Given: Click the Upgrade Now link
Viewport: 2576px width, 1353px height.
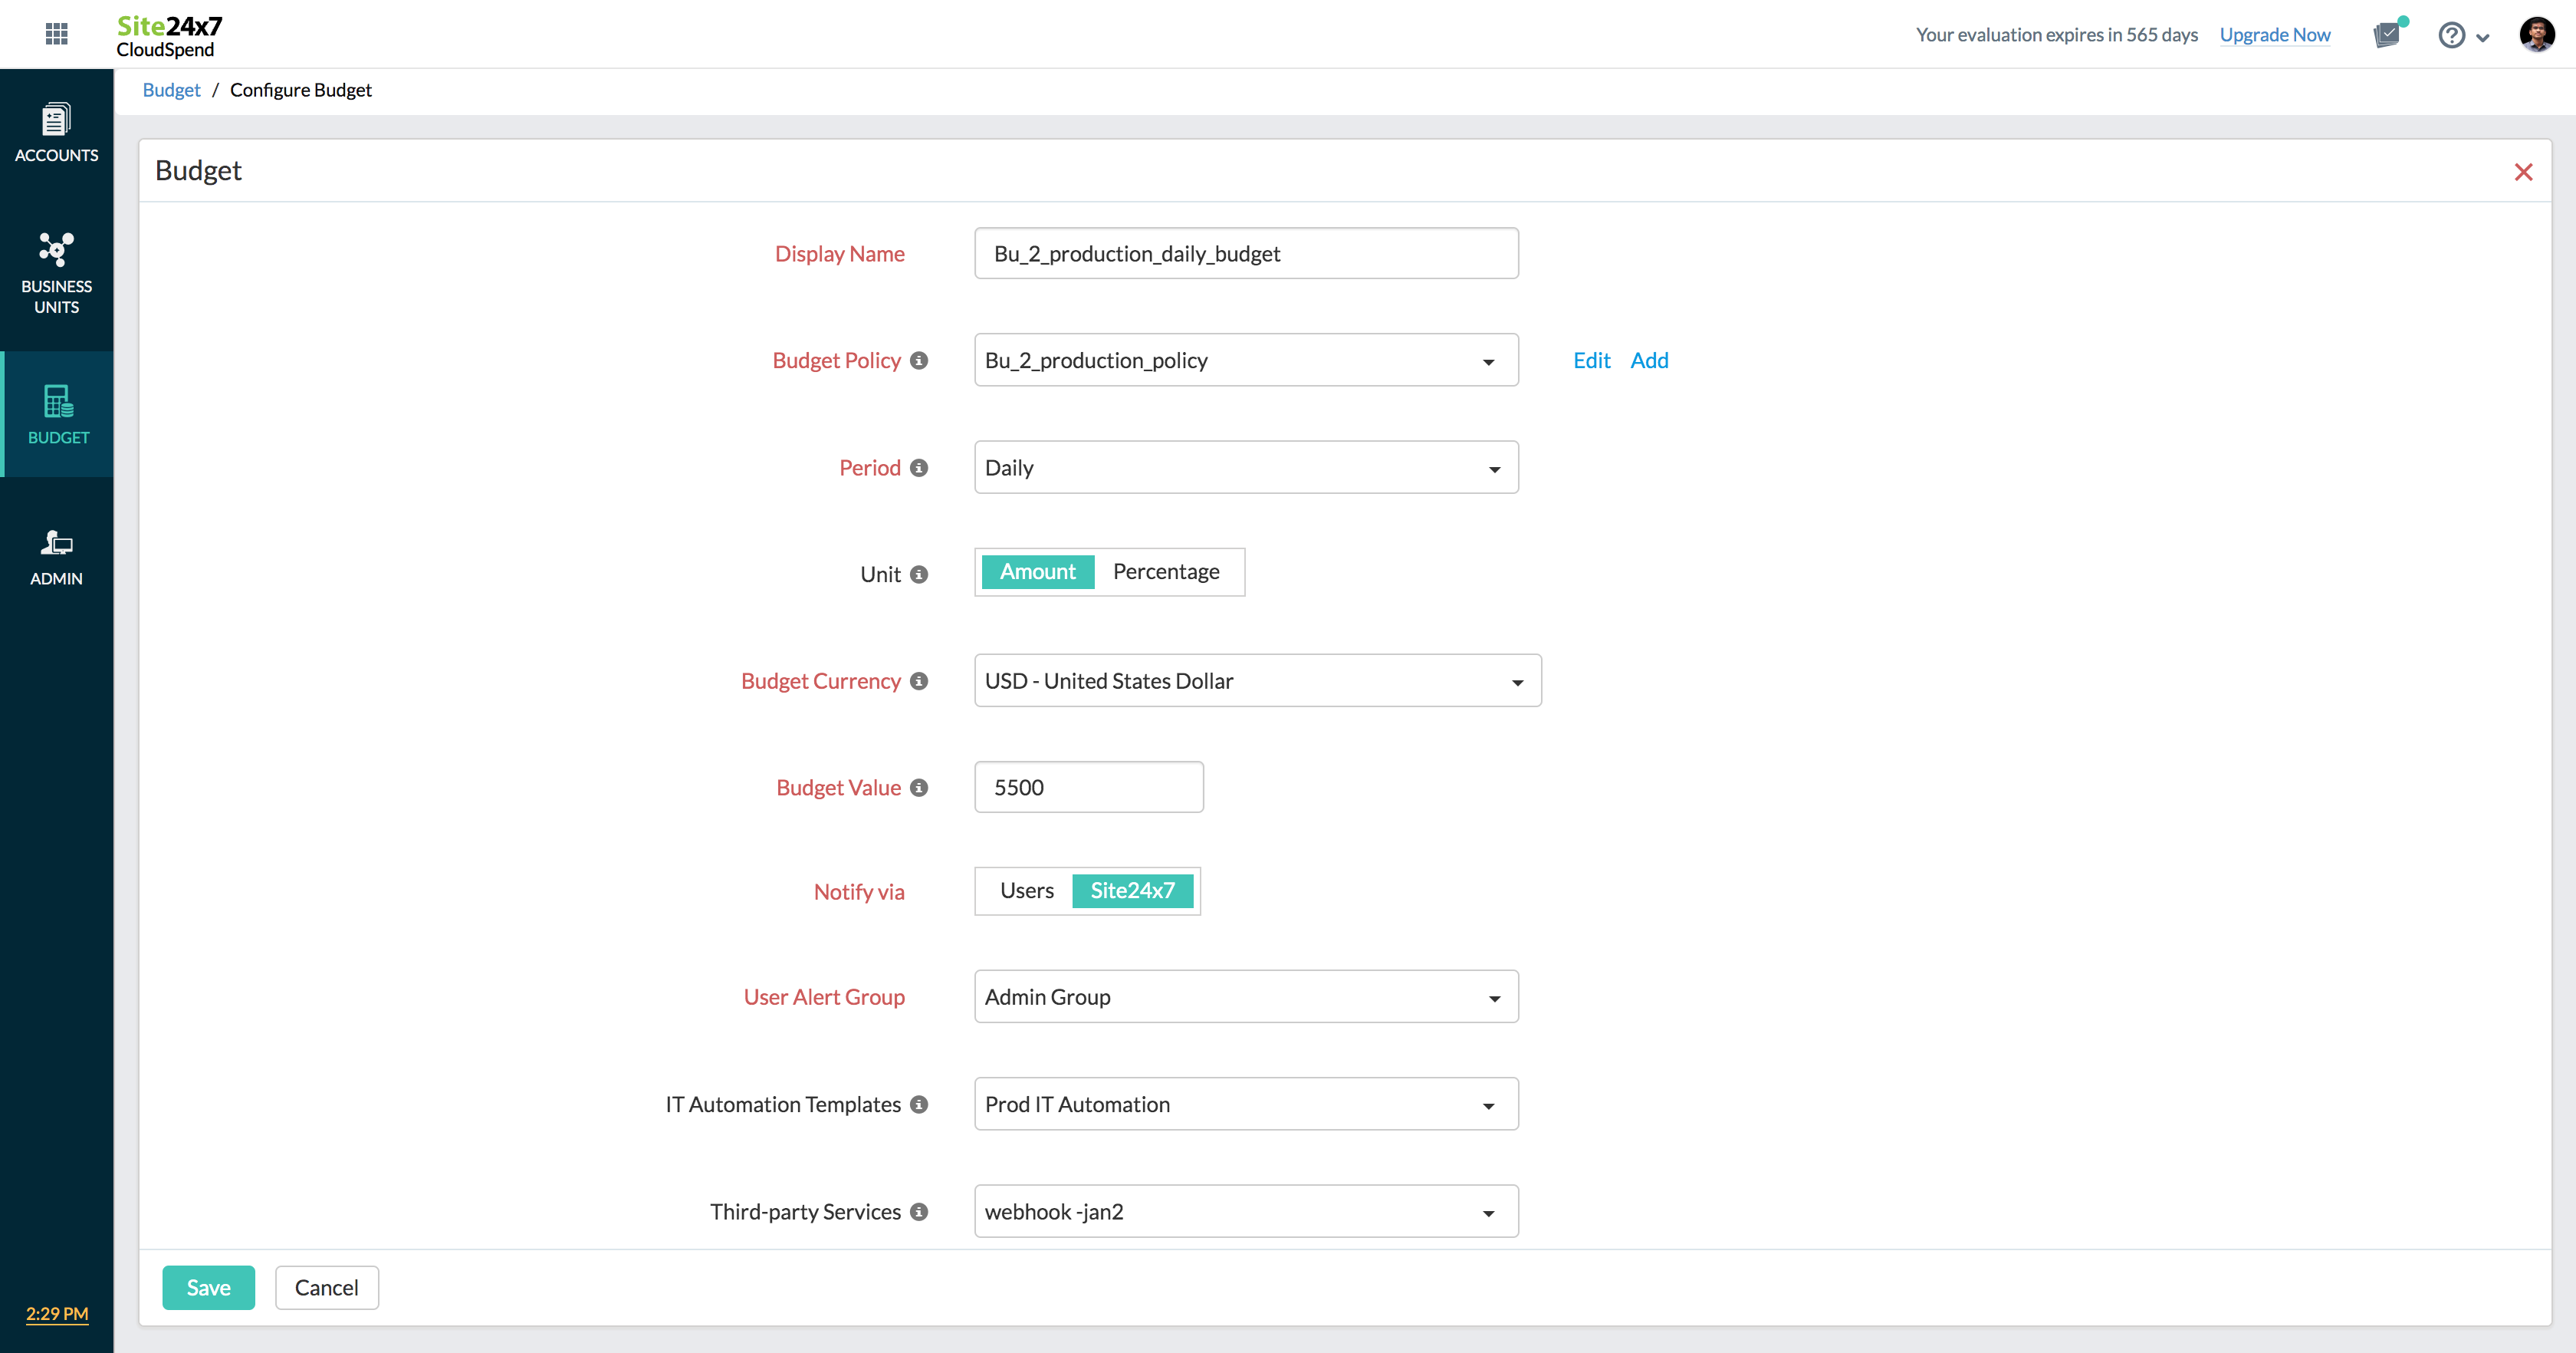Looking at the screenshot, I should (2274, 35).
